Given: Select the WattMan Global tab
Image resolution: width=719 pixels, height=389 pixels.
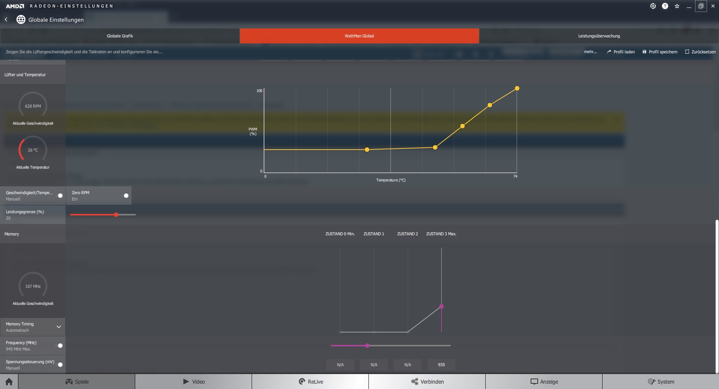Looking at the screenshot, I should pyautogui.click(x=359, y=36).
